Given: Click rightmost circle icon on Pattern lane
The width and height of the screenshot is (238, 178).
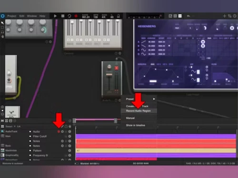Looking at the screenshot, I should pos(69,150).
